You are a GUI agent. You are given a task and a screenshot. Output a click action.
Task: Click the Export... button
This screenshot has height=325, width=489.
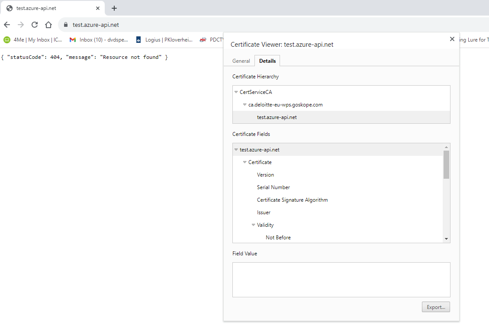436,307
